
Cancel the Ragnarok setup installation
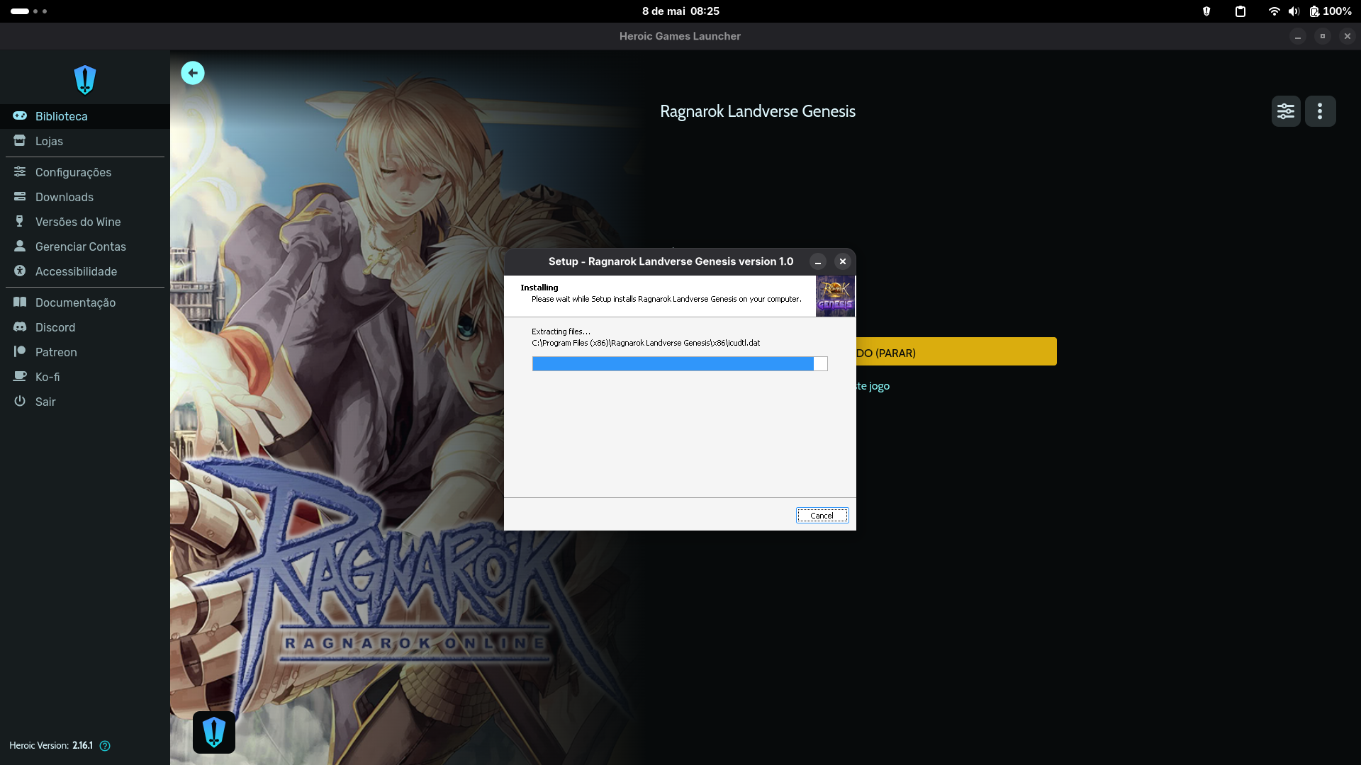822,516
